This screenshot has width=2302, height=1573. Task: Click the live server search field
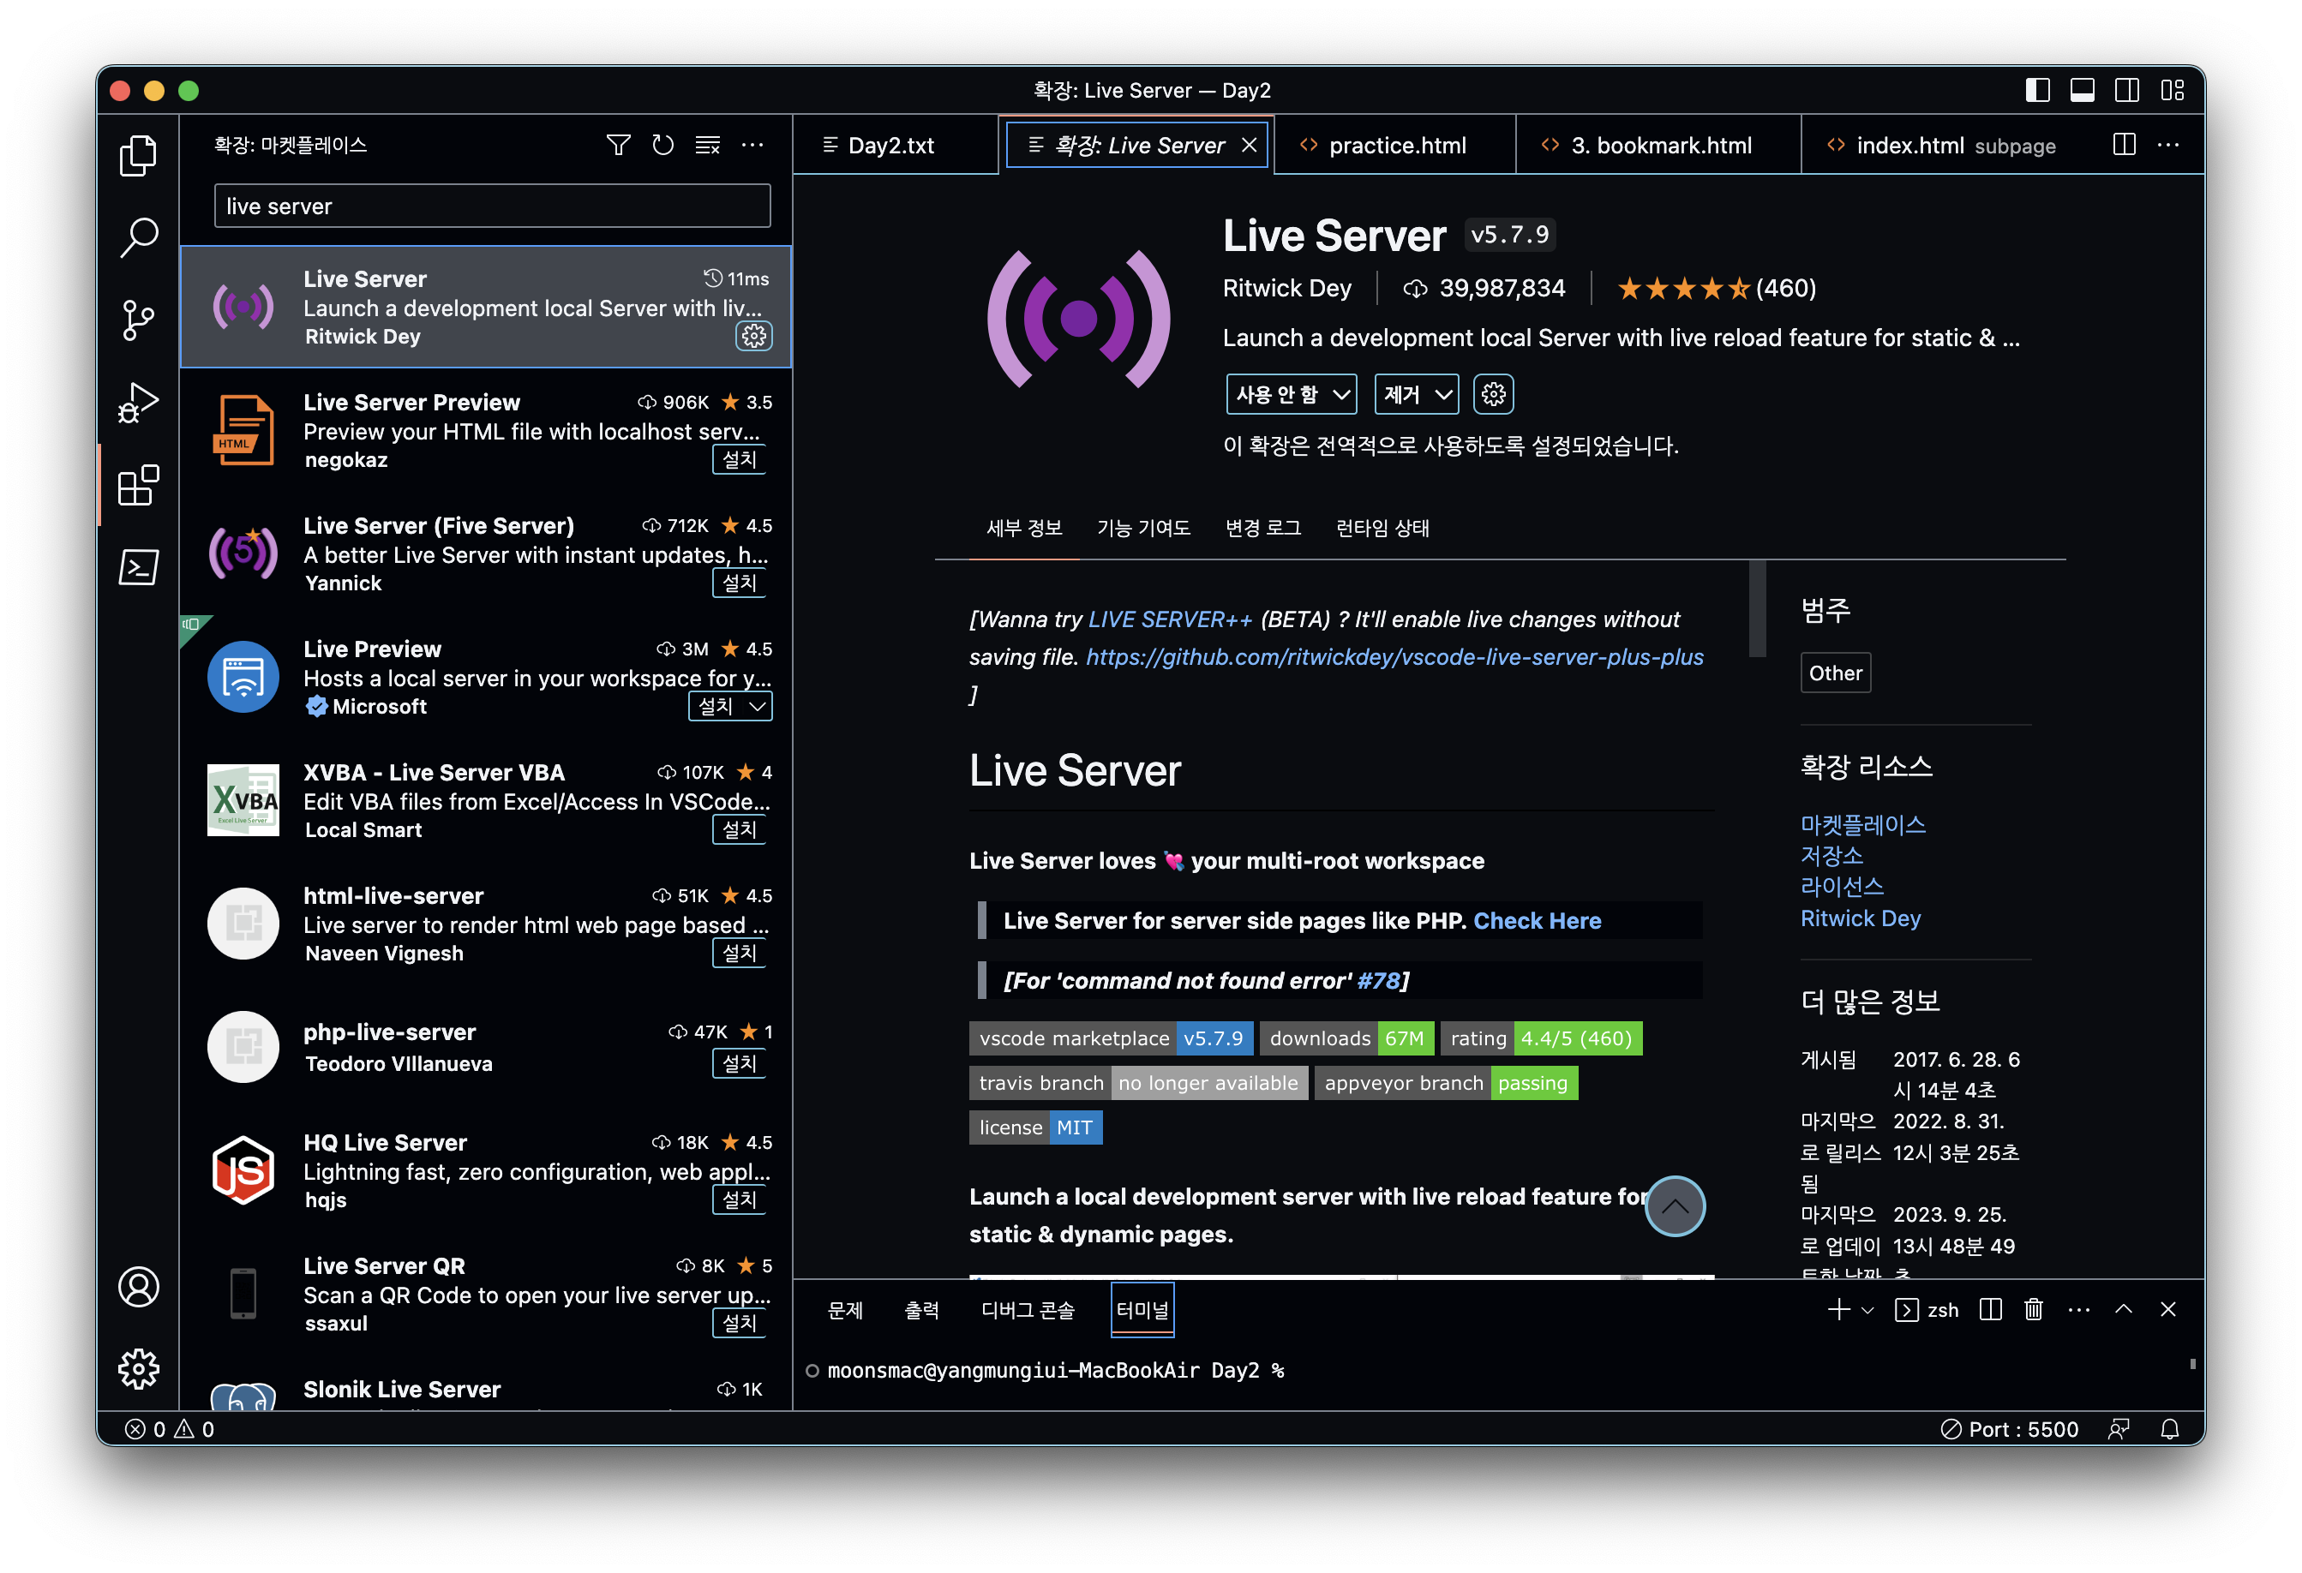[x=491, y=206]
